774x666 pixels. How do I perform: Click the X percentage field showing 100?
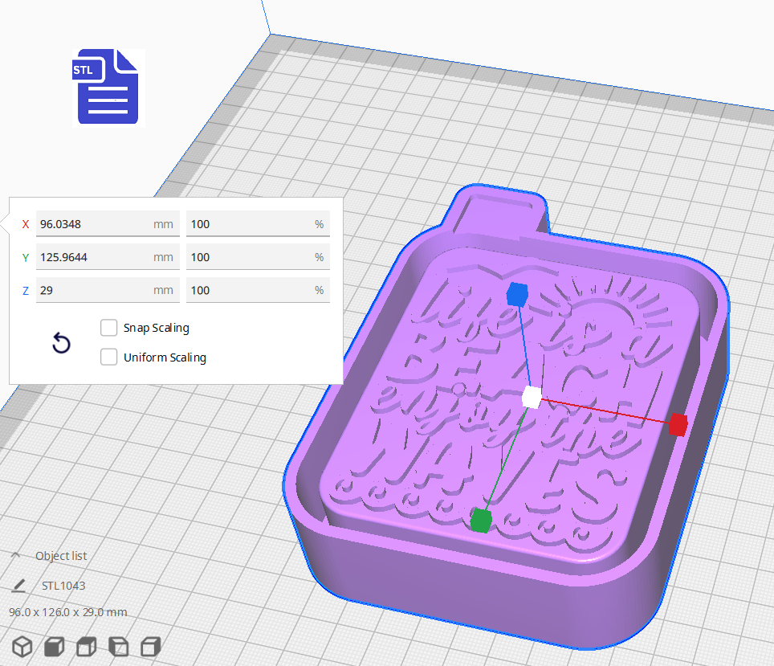coord(257,223)
